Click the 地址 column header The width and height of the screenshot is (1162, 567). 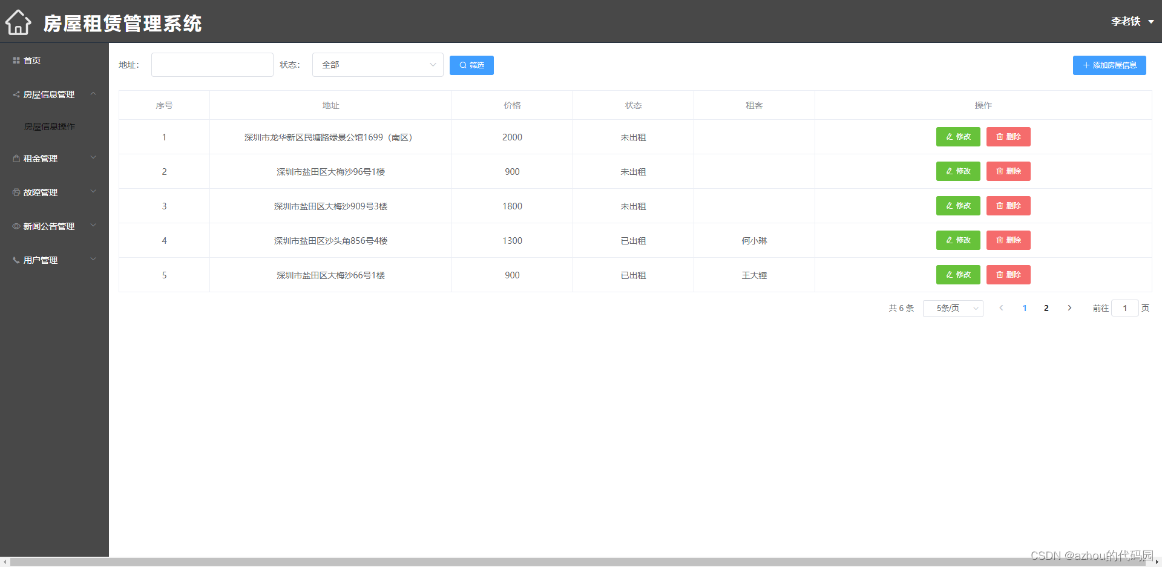pyautogui.click(x=330, y=105)
